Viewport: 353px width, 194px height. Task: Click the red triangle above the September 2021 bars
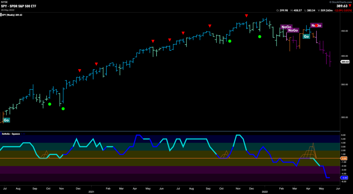point(209,26)
